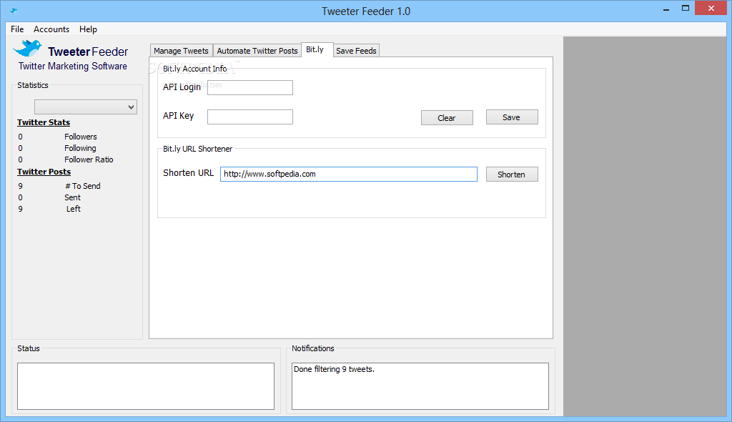
Task: Maximize the Tweeter Feeder window
Action: [x=686, y=9]
